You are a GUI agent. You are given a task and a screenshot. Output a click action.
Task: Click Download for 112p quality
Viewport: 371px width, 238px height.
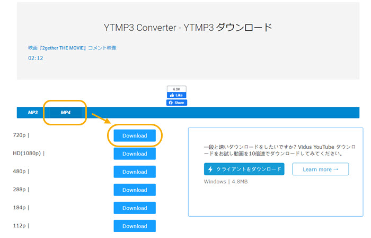coord(135,226)
